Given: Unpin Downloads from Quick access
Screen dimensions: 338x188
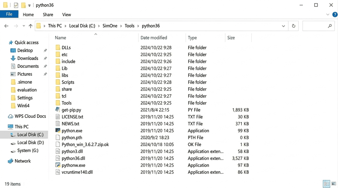Looking at the screenshot, I should 45,58.
